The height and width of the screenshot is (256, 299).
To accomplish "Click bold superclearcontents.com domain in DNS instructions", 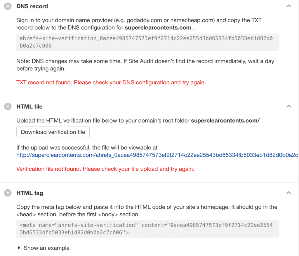I will pos(158,28).
